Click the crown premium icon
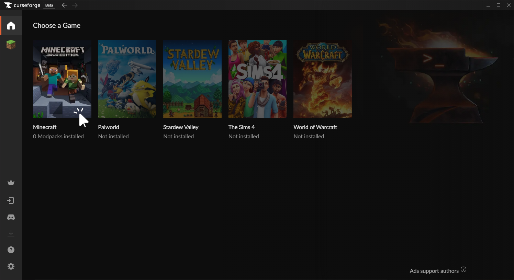Image resolution: width=514 pixels, height=280 pixels. 11,183
